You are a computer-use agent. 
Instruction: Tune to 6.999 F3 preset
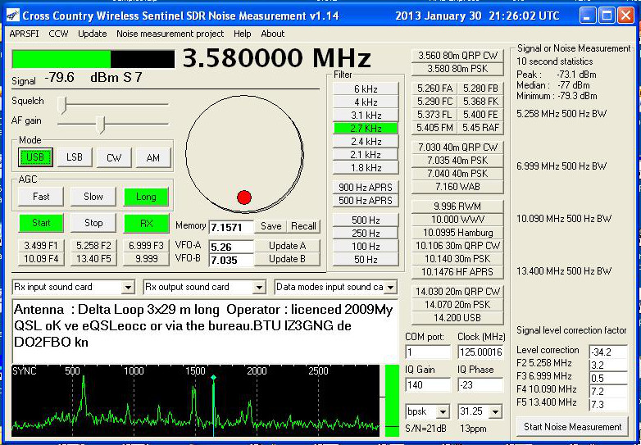coord(146,246)
